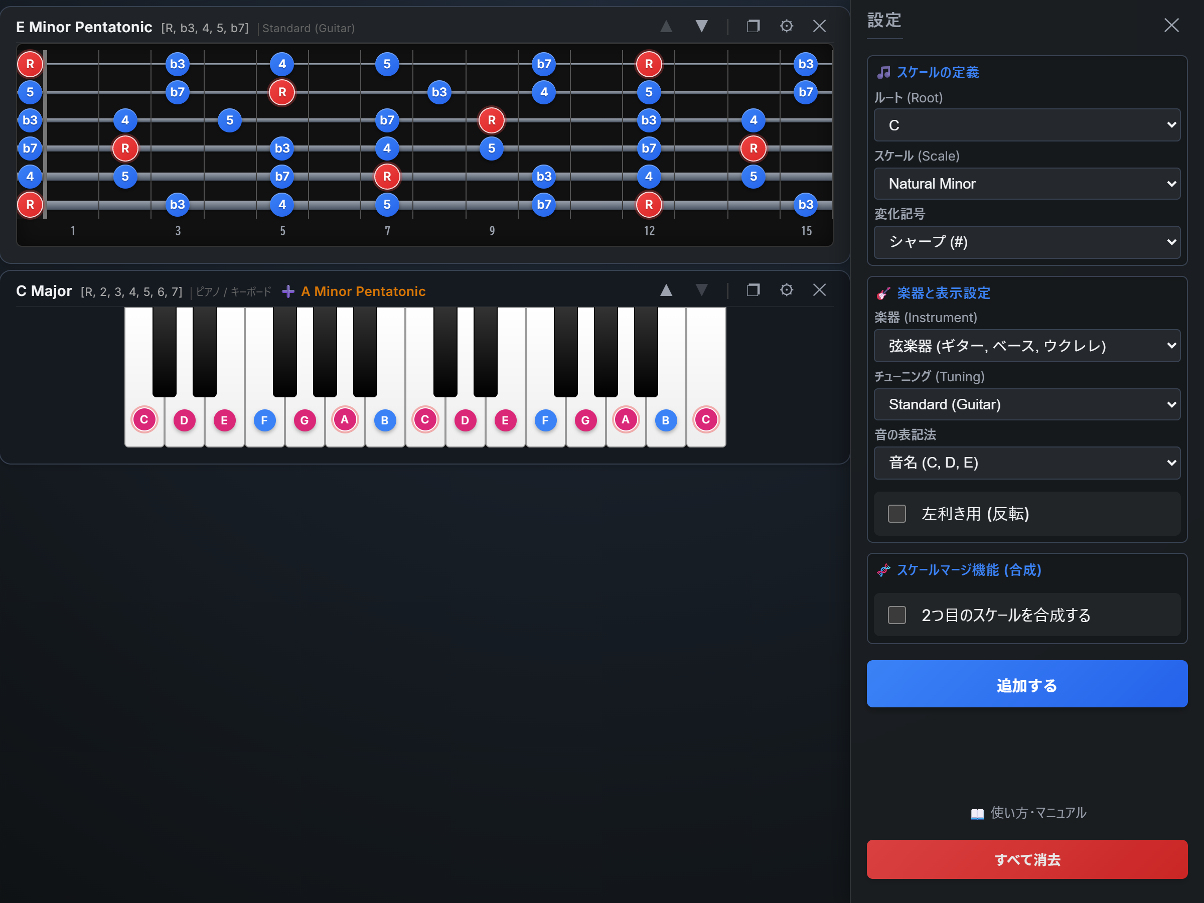Open the シャープ (#) accidental dropdown
This screenshot has height=903, width=1204.
(1026, 242)
